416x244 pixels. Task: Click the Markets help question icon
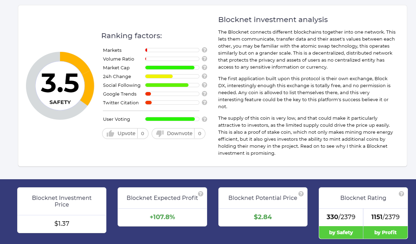204,50
